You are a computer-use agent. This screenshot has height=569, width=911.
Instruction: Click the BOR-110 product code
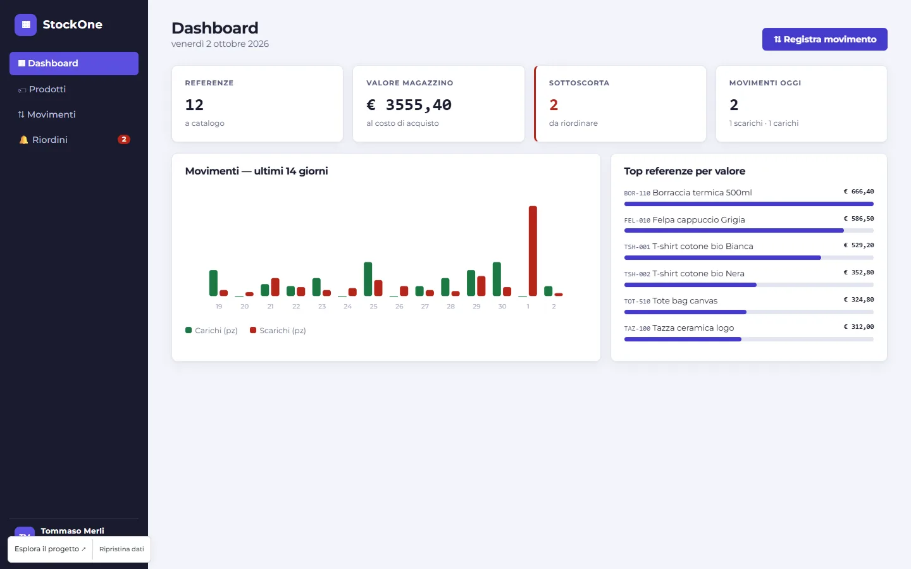(x=637, y=193)
